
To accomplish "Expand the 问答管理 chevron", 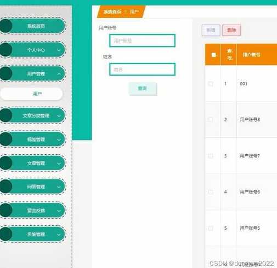I will click(59, 187).
